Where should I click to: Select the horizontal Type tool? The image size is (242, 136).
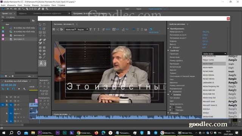point(40,29)
